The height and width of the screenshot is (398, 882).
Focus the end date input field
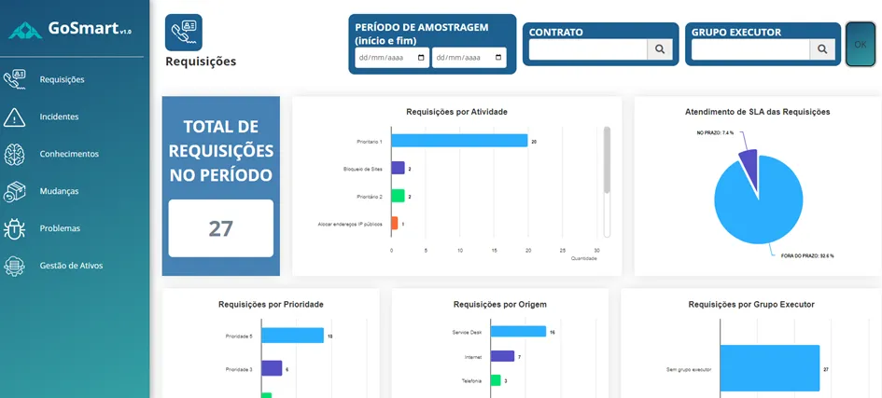click(x=469, y=57)
